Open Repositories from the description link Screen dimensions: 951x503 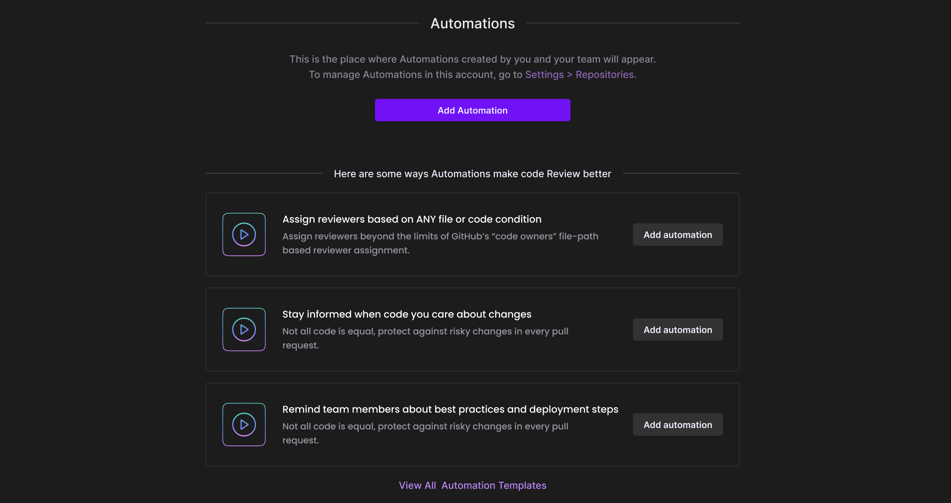(x=605, y=74)
